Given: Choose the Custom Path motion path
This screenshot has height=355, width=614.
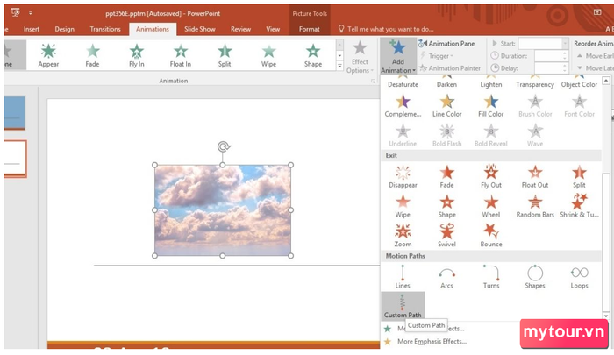Looking at the screenshot, I should [403, 306].
